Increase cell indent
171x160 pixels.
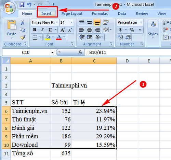pyautogui.click(x=90, y=37)
